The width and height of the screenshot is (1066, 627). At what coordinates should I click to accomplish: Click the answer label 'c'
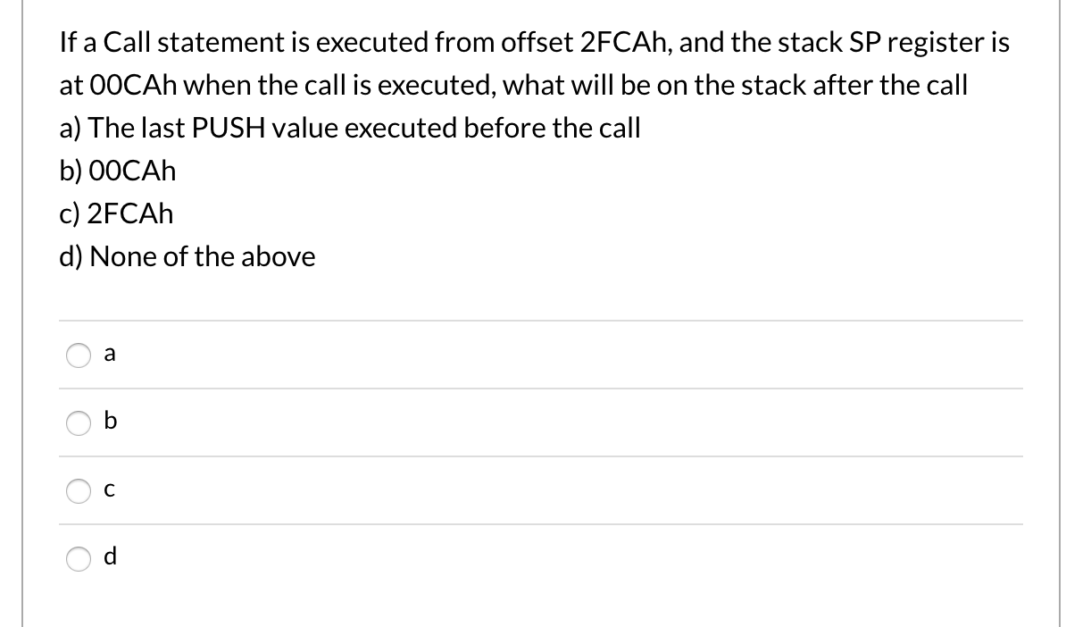click(x=110, y=489)
